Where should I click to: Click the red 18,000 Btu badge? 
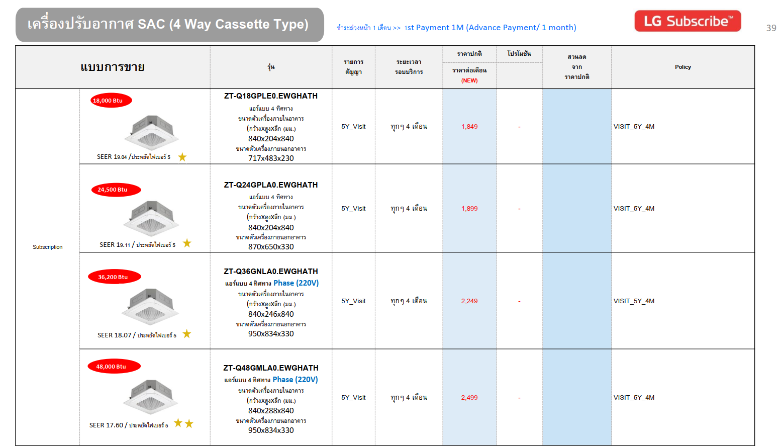click(111, 101)
